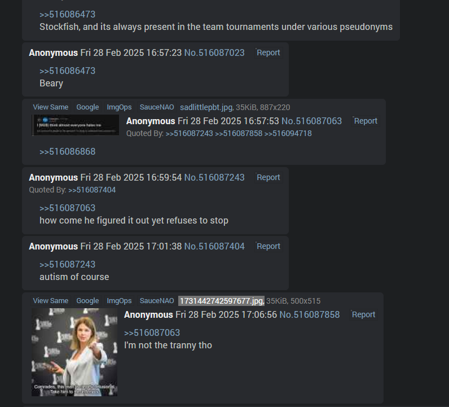Open the sadlittlepbt.jpg thumbnail image
This screenshot has height=407, width=449.
tap(75, 125)
